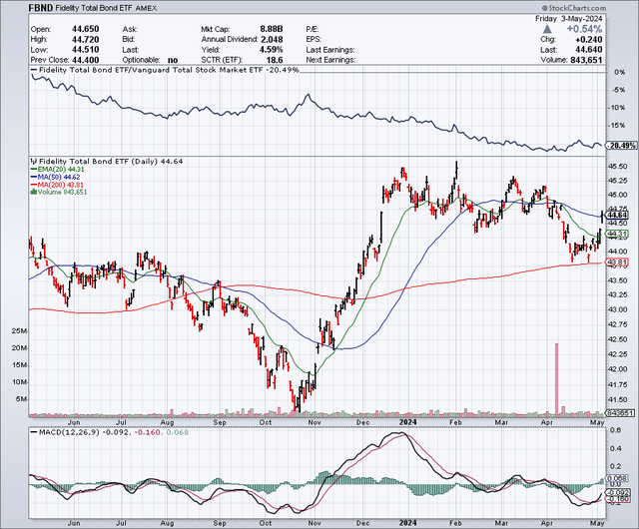This screenshot has height=529, width=639.
Task: Click the Volume 843,651 legend entry
Action: click(59, 192)
